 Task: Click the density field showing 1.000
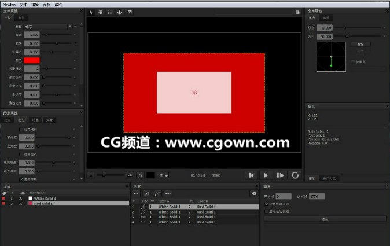pos(32,35)
